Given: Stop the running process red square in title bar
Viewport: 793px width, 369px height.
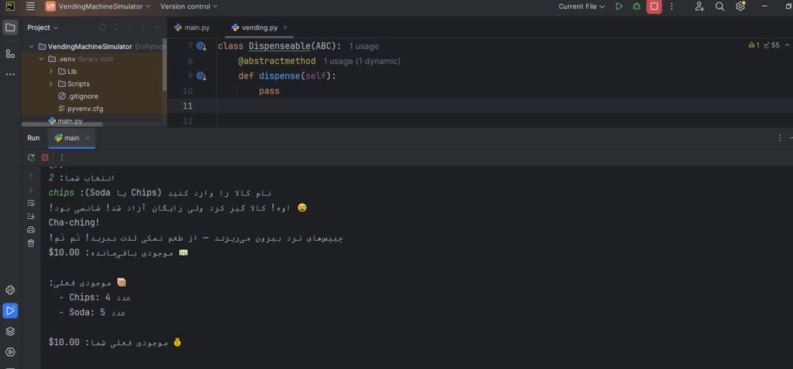Looking at the screenshot, I should (654, 7).
